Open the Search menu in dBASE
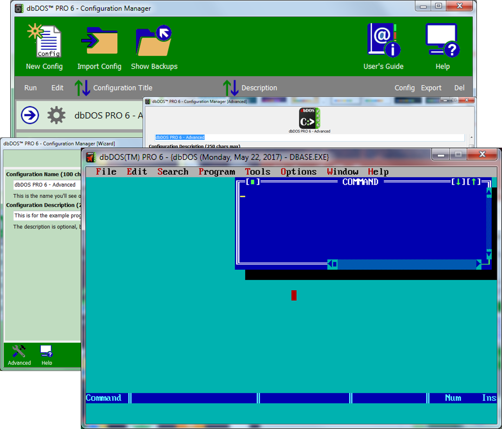The image size is (502, 429). [173, 172]
